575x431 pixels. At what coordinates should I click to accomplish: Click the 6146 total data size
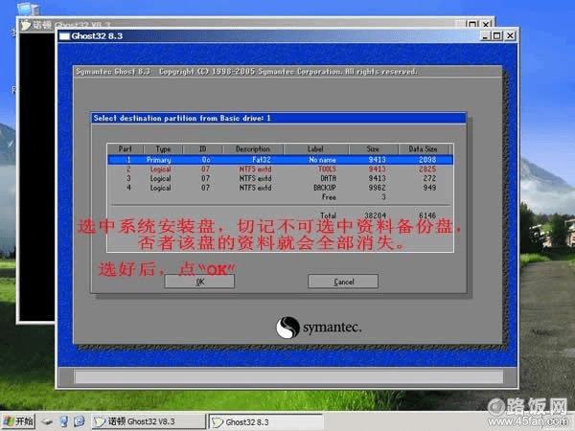pyautogui.click(x=427, y=215)
